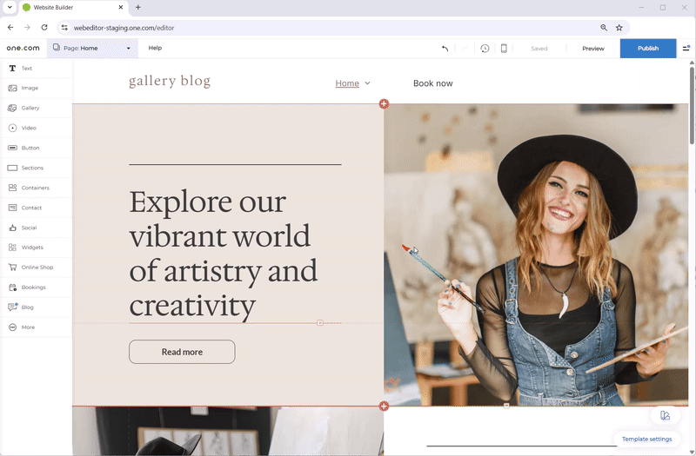Choose the Video component
The image size is (696, 456).
point(29,128)
